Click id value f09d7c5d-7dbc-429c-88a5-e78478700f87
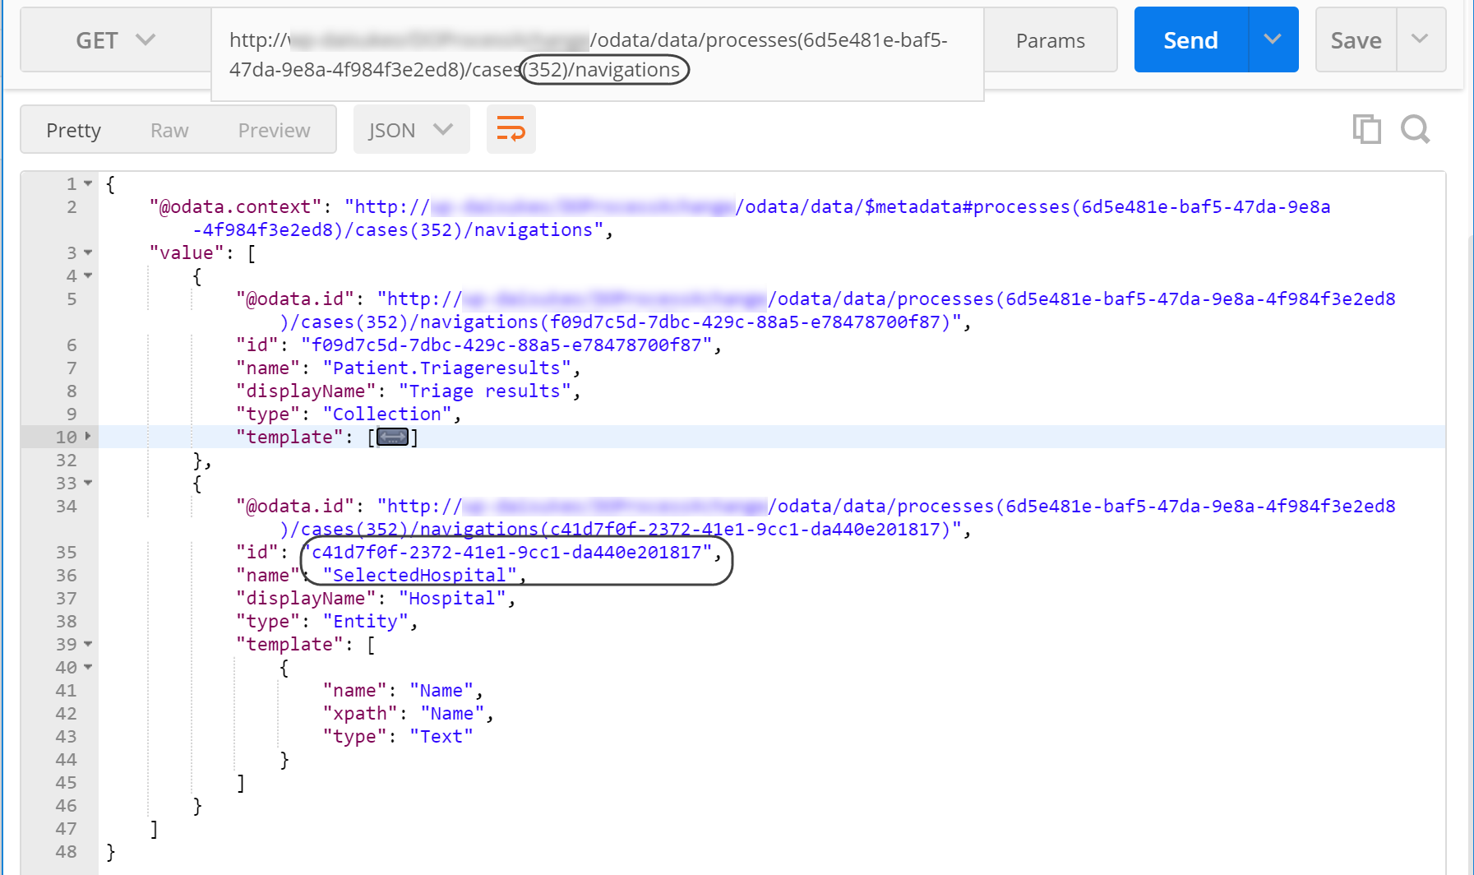The height and width of the screenshot is (875, 1474). 506,345
